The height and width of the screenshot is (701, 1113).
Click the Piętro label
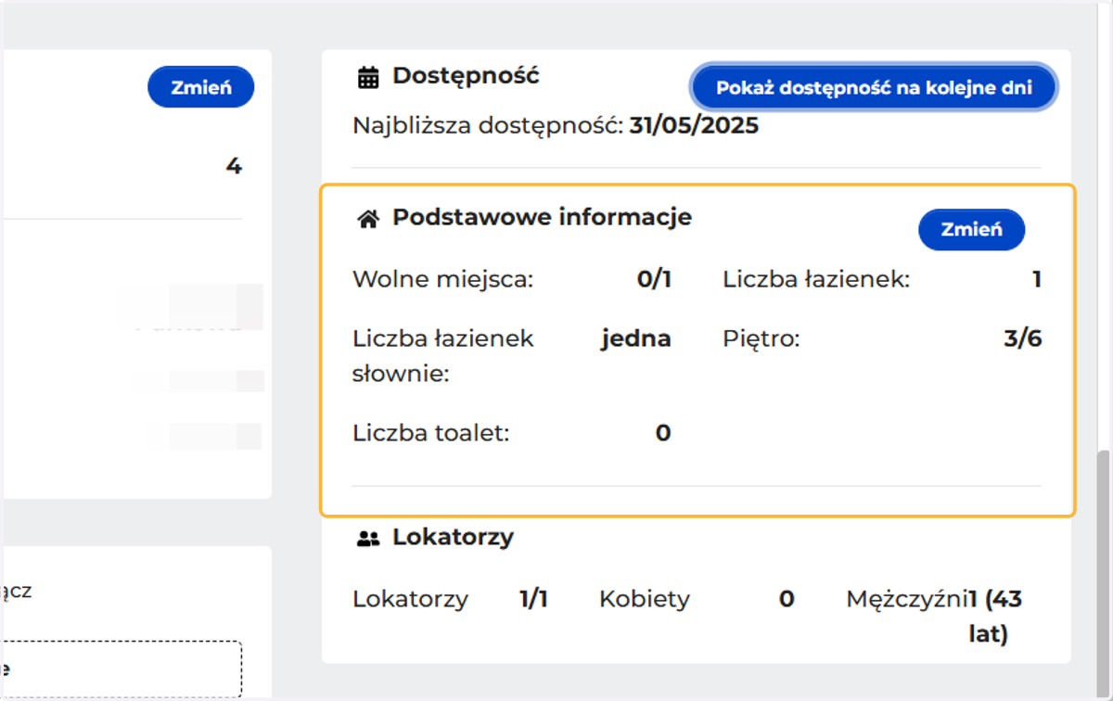coord(761,339)
